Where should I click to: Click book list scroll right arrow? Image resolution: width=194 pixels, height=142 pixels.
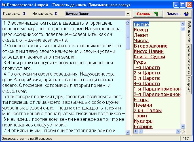[x=178, y=131]
